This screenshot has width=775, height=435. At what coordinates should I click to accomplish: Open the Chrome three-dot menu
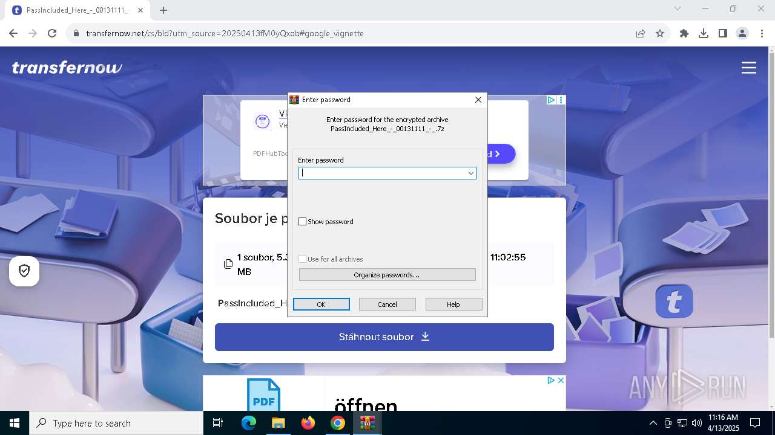(761, 34)
